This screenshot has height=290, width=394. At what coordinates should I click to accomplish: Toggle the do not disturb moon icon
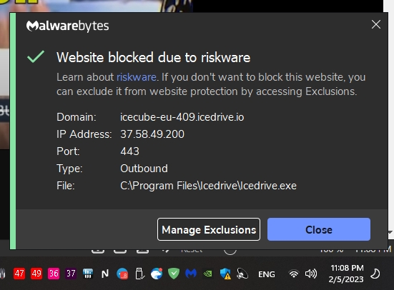click(375, 274)
